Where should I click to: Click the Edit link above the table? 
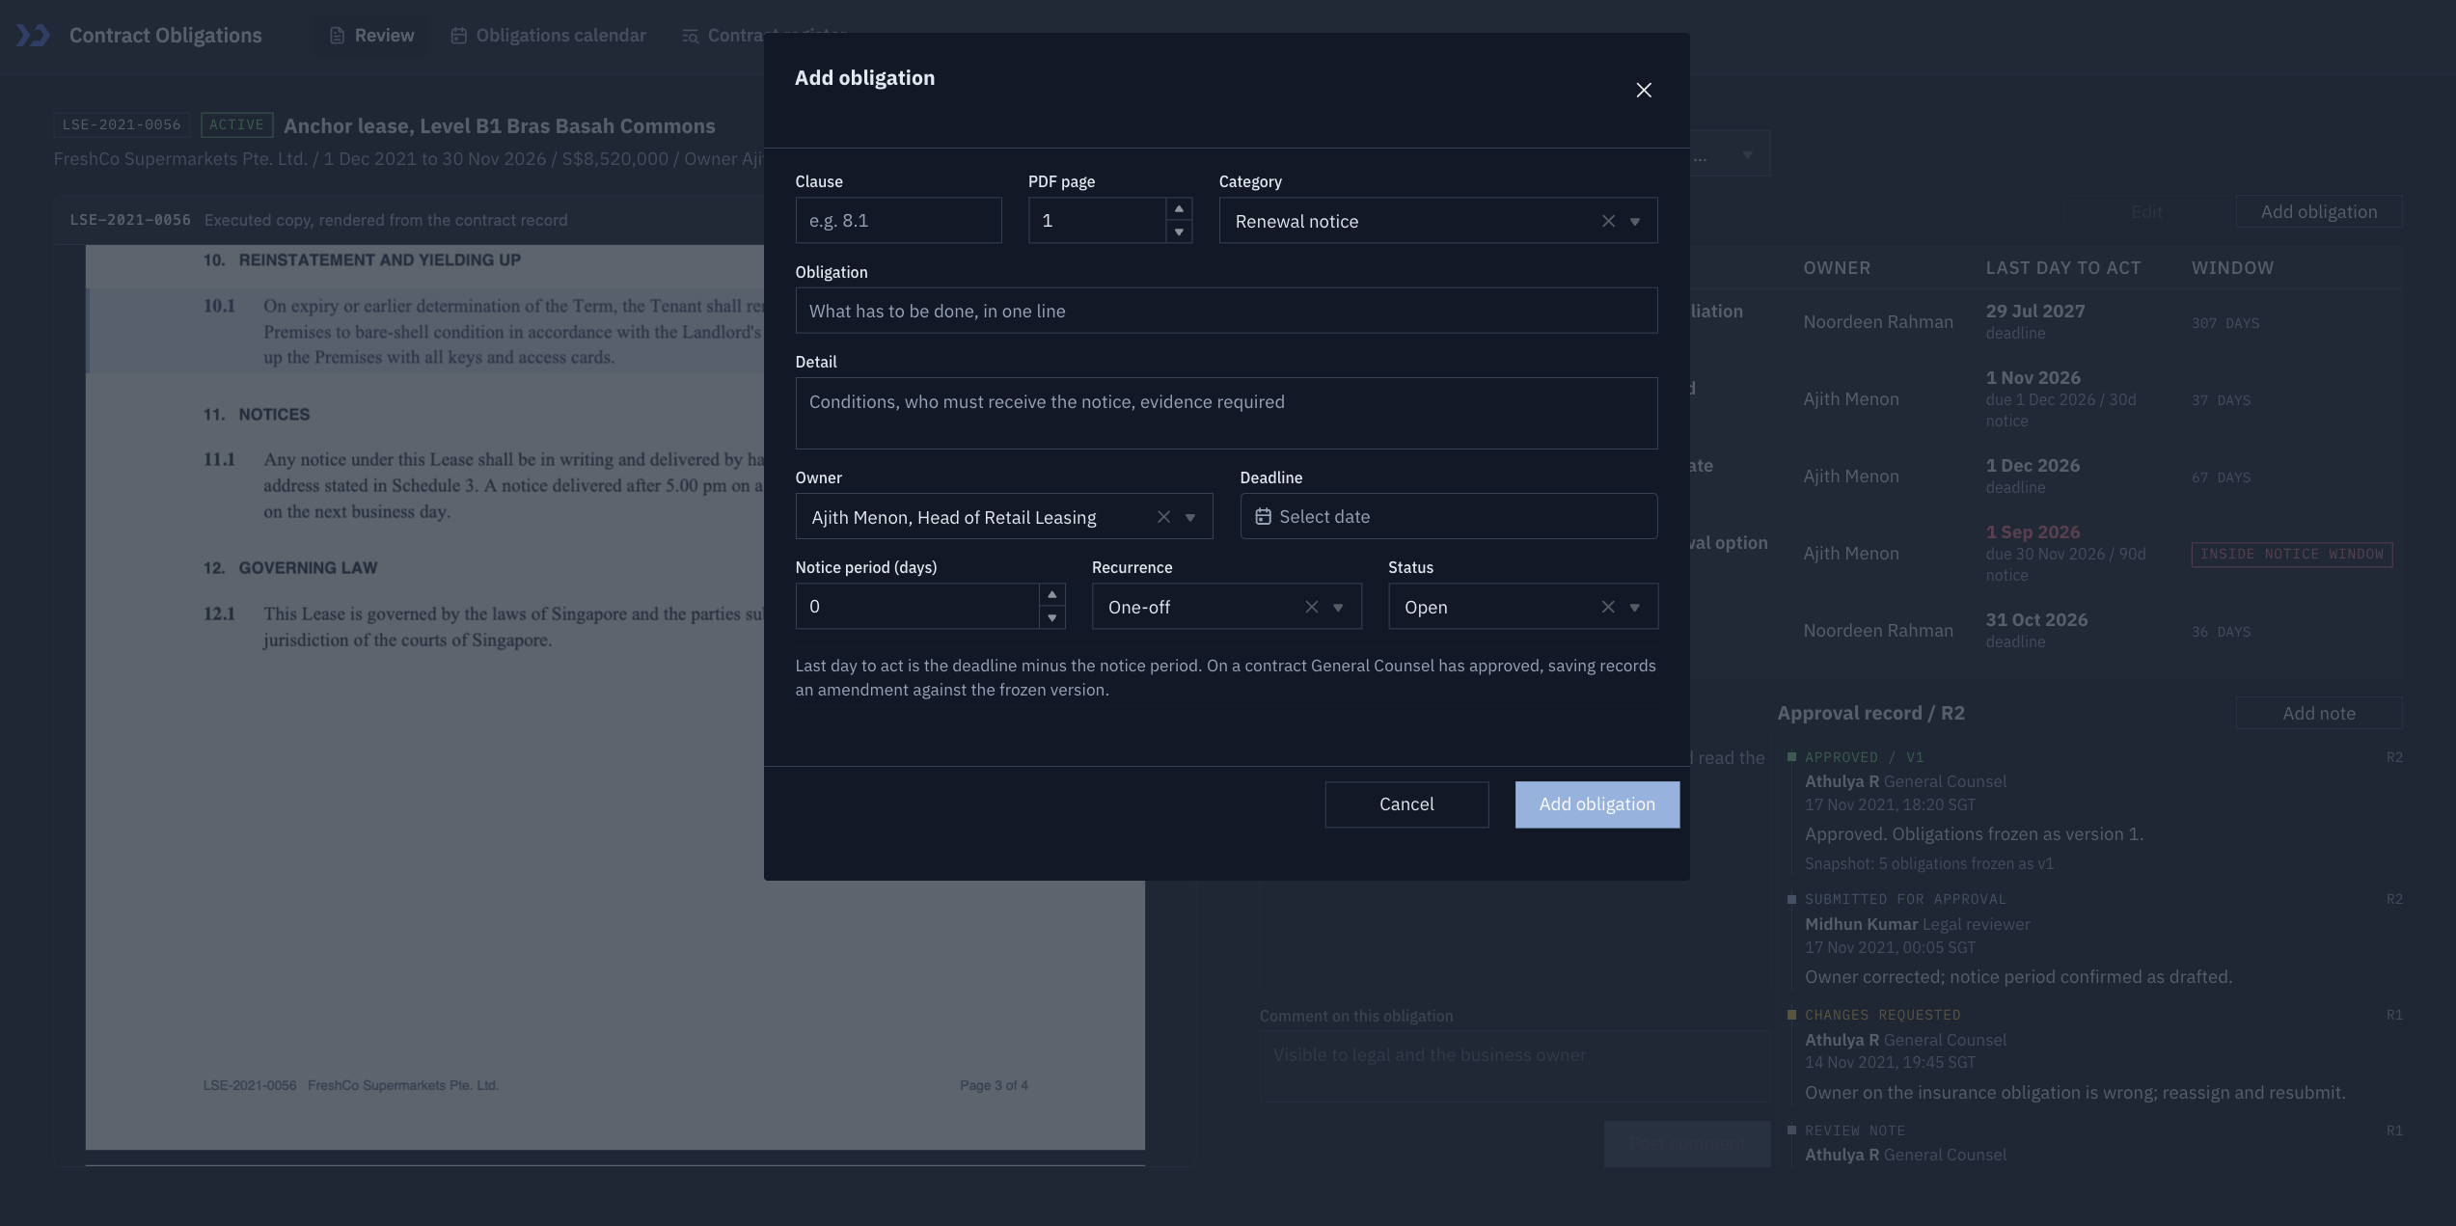tap(2146, 211)
